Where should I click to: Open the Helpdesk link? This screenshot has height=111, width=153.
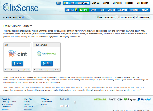click(x=129, y=3)
